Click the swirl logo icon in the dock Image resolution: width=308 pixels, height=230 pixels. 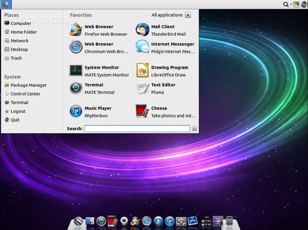78,221
